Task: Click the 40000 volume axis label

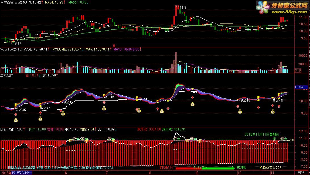Action: 302,56
